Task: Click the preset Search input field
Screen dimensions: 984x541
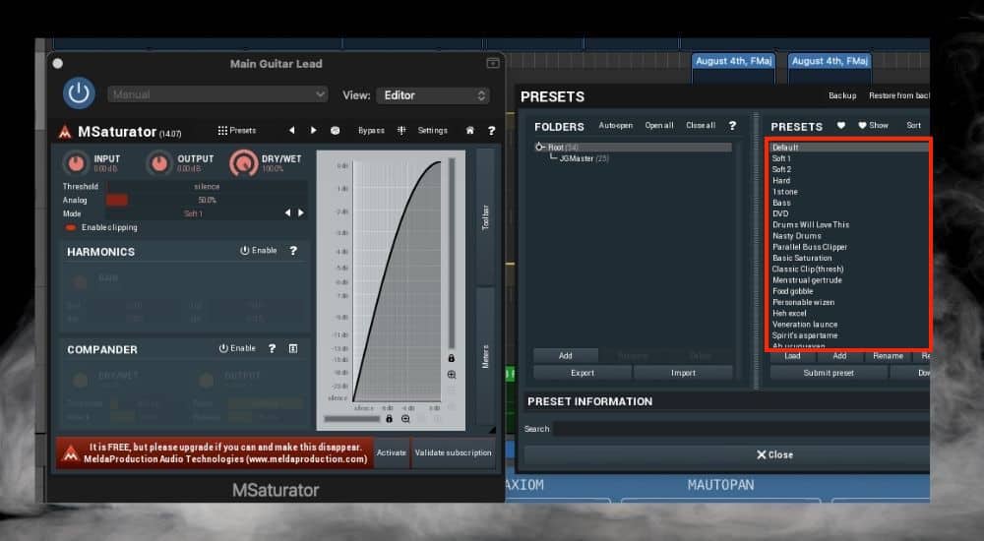Action: point(741,429)
